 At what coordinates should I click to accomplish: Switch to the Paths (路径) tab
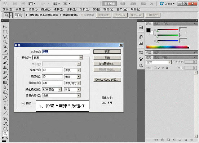165,57
